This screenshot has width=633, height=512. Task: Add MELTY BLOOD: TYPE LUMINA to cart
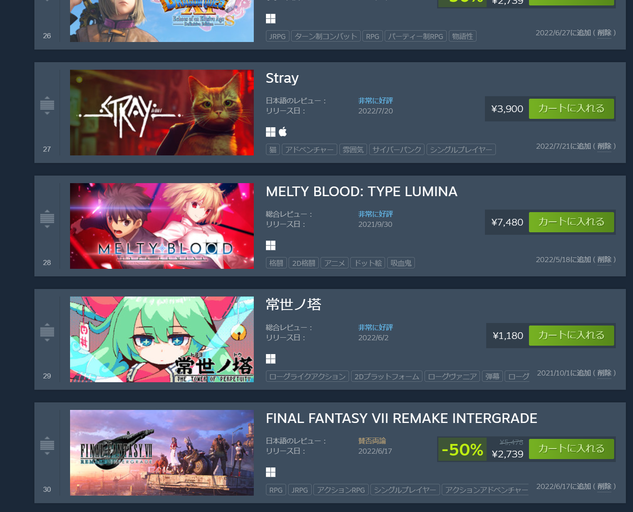coord(571,222)
